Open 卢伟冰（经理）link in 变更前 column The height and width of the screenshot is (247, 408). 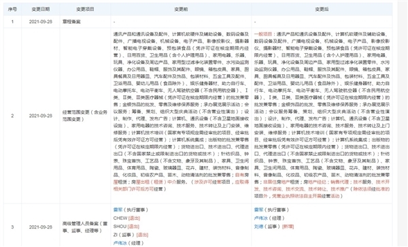coord(120,243)
